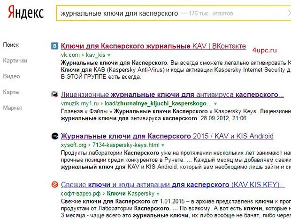
Task: Click the date text '28.09.2012, 21:06.'
Action: coord(224,118)
